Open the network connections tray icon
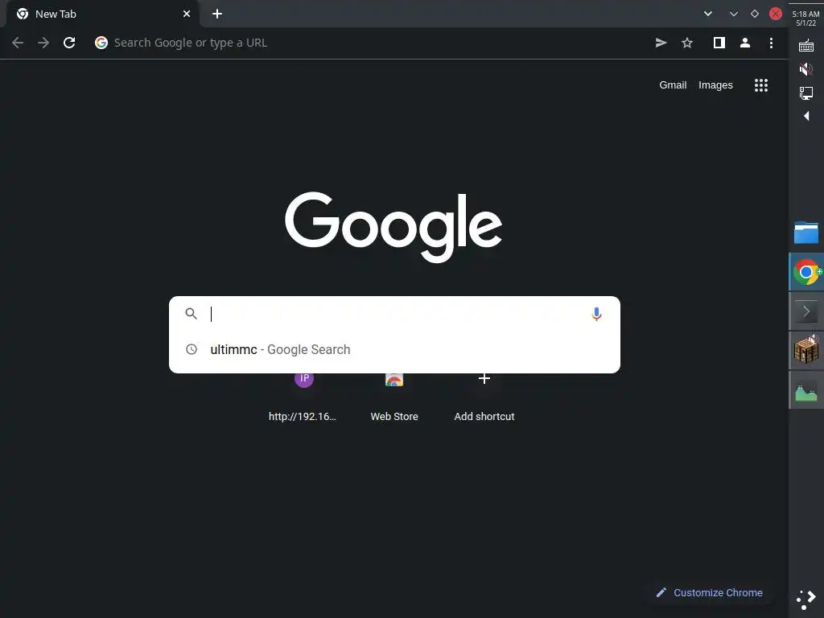The width and height of the screenshot is (824, 618). 806,93
